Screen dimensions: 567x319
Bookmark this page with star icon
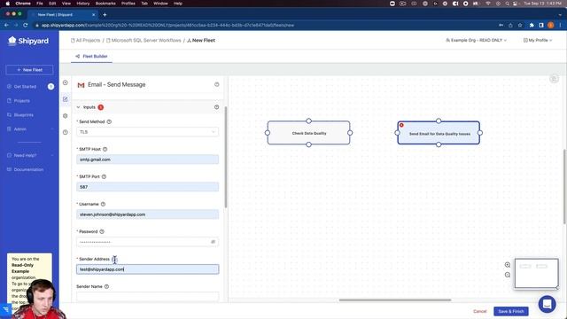coord(520,26)
